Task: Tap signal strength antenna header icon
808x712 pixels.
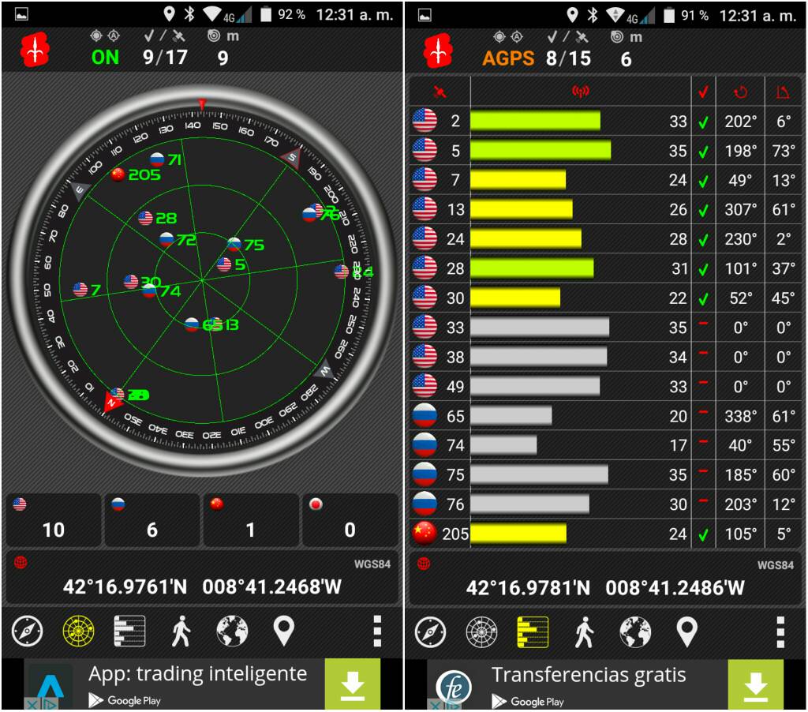Action: (x=581, y=92)
